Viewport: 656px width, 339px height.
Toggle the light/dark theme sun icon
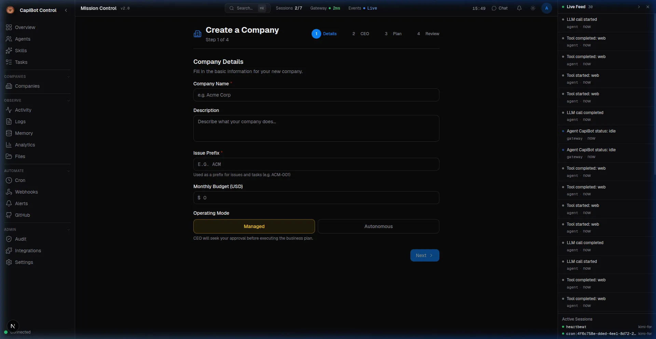click(x=533, y=8)
